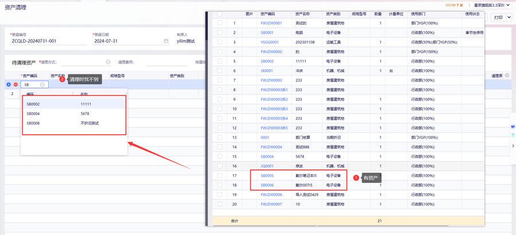516x235 pixels.
Task: Click the 制单人 value yilim测试
Action: point(186,41)
